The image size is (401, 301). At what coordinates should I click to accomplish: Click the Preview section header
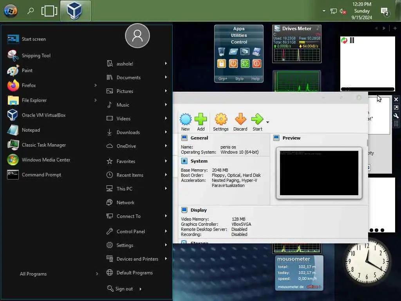(x=291, y=138)
